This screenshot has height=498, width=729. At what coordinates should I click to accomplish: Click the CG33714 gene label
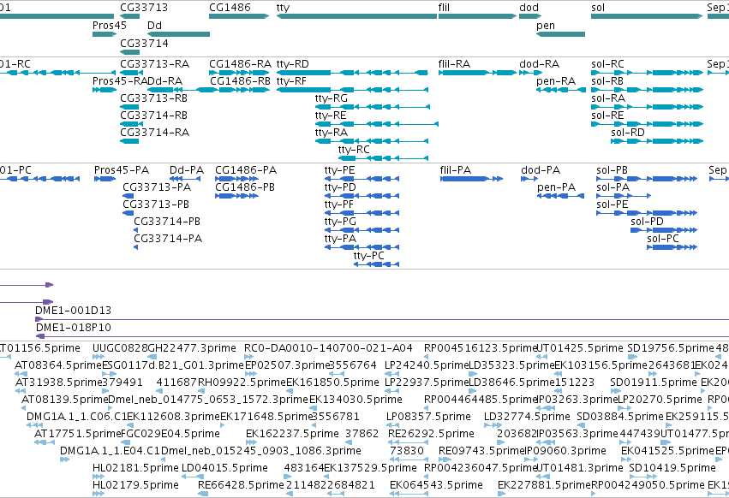coord(144,43)
